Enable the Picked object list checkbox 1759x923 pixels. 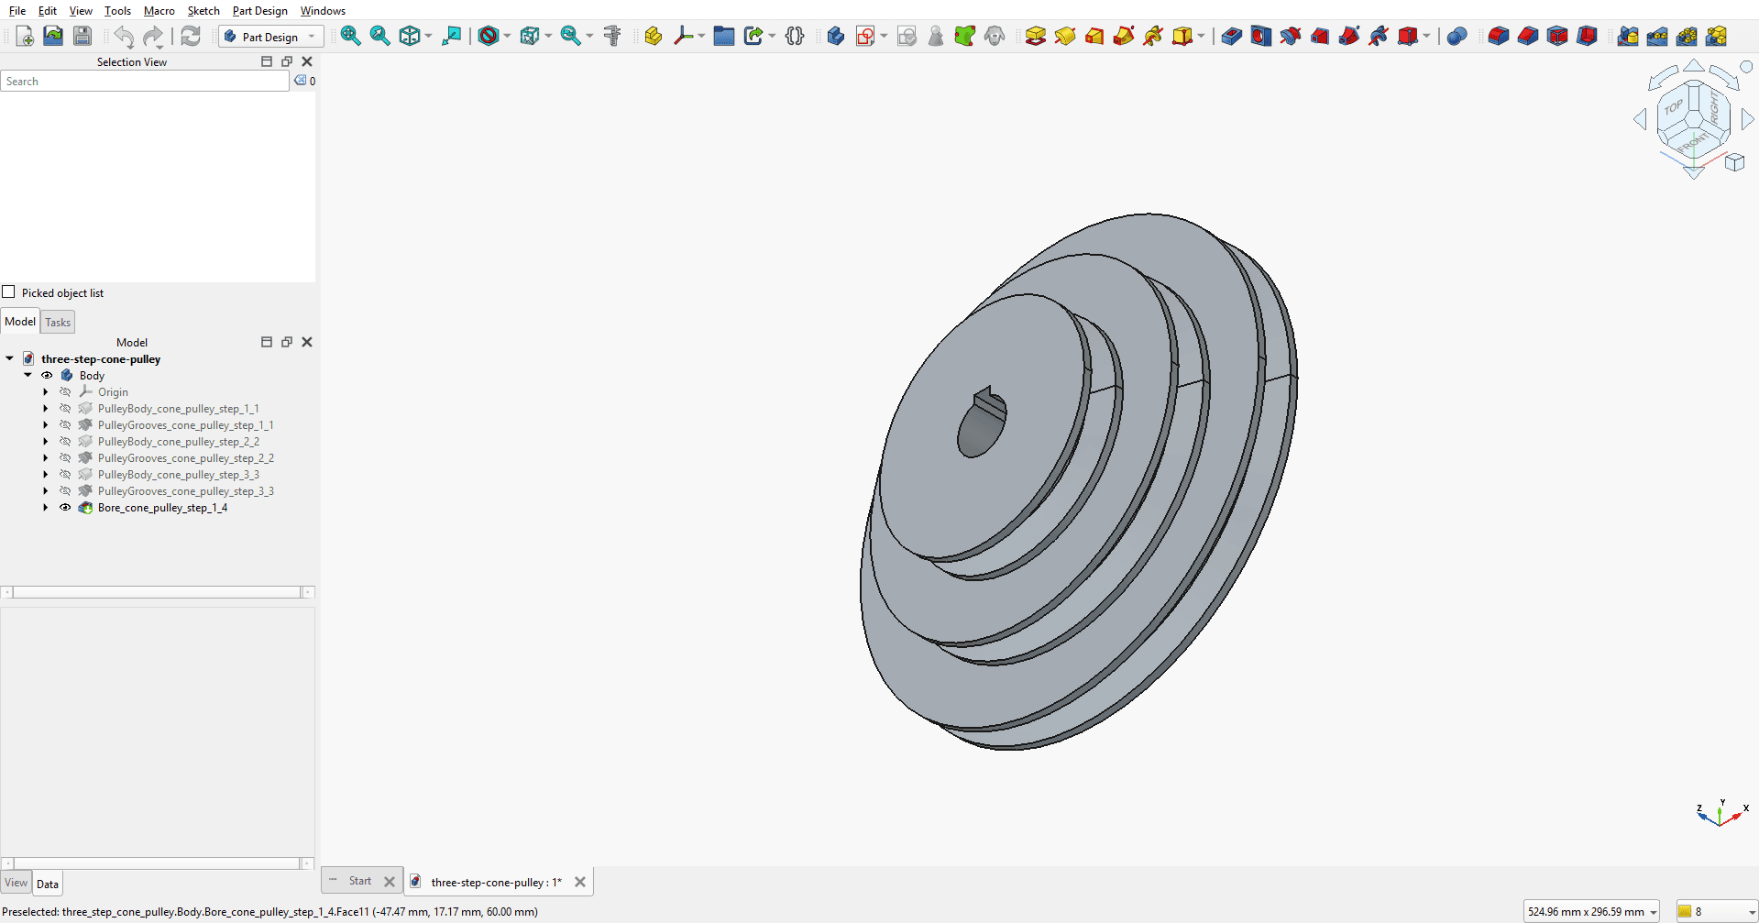pyautogui.click(x=9, y=292)
